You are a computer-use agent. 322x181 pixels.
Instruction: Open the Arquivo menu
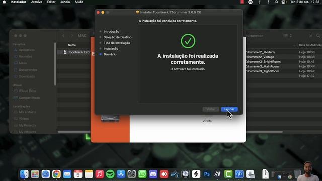click(37, 2)
